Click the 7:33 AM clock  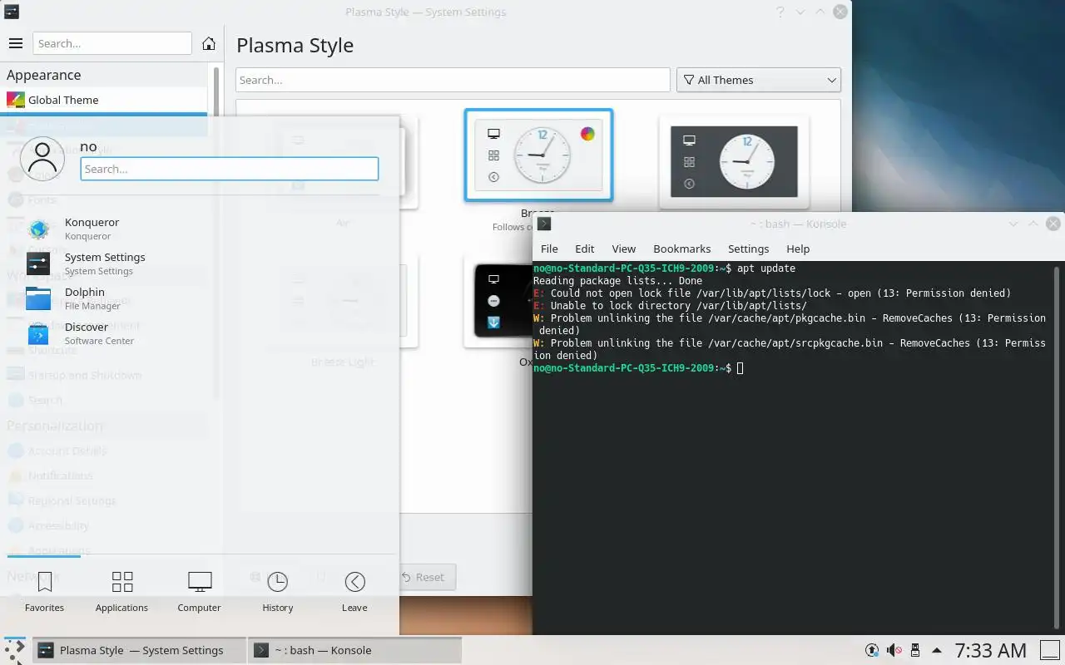point(990,650)
